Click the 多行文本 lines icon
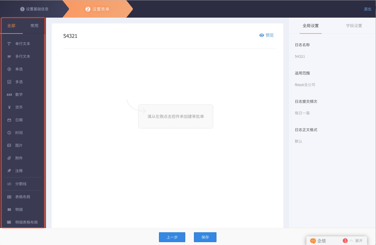 [9, 57]
